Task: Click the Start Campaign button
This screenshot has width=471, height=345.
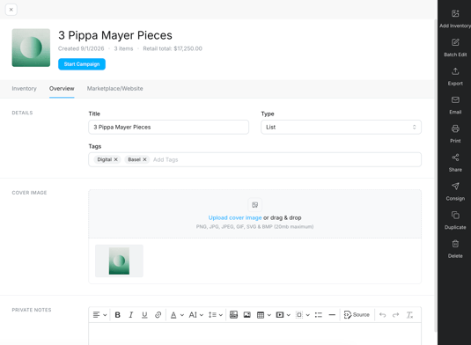Action: tap(82, 64)
